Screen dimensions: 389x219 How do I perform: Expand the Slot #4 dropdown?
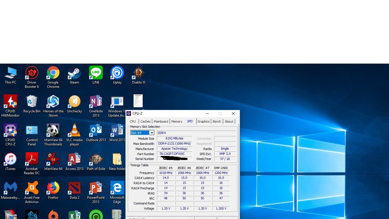point(152,133)
